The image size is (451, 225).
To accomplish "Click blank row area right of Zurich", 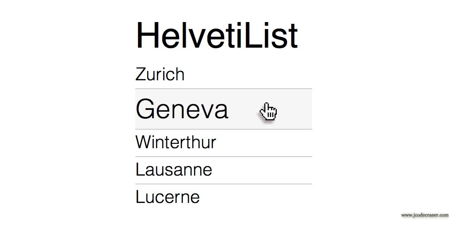I will coord(248,75).
